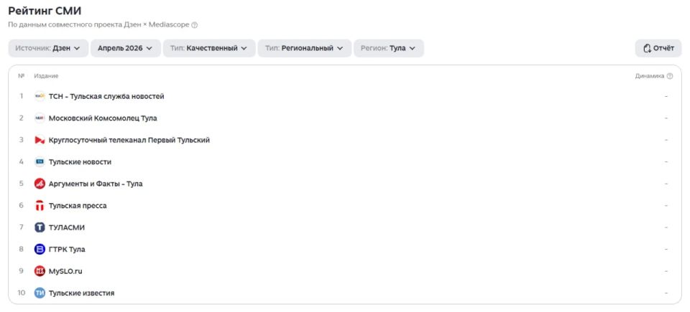Click rank number 10 in the list

click(21, 293)
